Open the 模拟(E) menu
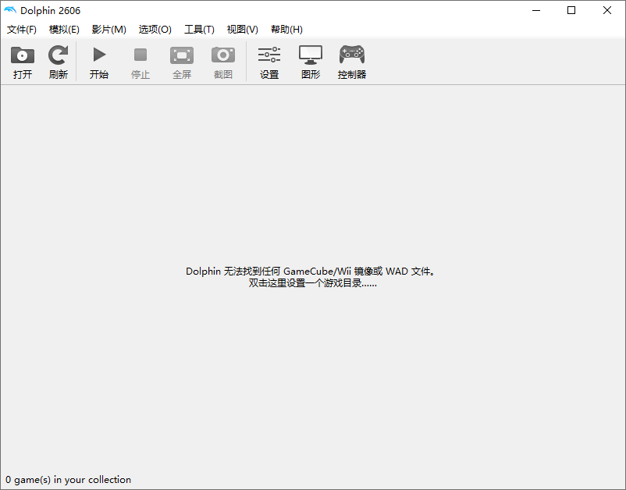This screenshot has width=626, height=490. [64, 29]
